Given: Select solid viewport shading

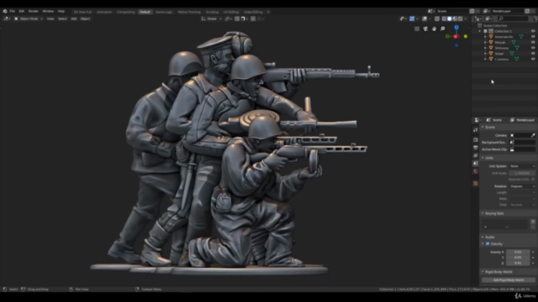Looking at the screenshot, I should (450, 18).
